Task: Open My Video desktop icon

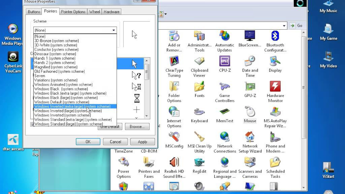Action: pos(328,57)
